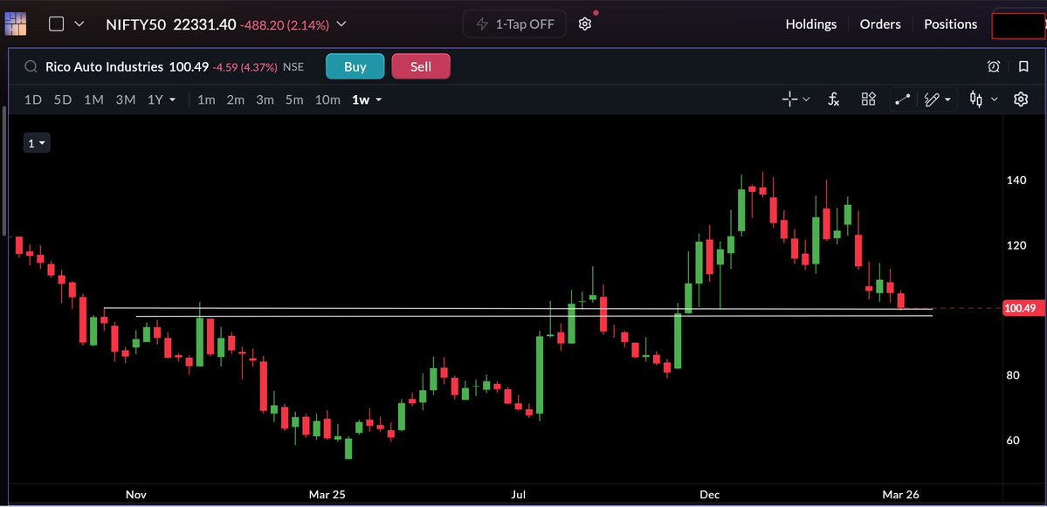Click the Mar 26 time axis label
This screenshot has width=1047, height=507.
coord(900,494)
